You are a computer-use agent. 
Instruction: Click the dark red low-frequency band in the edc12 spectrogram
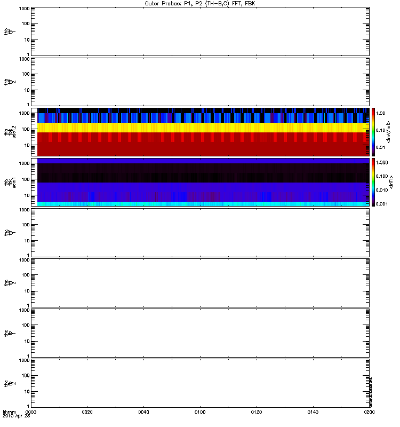203,149
